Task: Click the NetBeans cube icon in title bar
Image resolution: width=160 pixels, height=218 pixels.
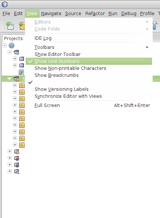Action: [x=5, y=4]
